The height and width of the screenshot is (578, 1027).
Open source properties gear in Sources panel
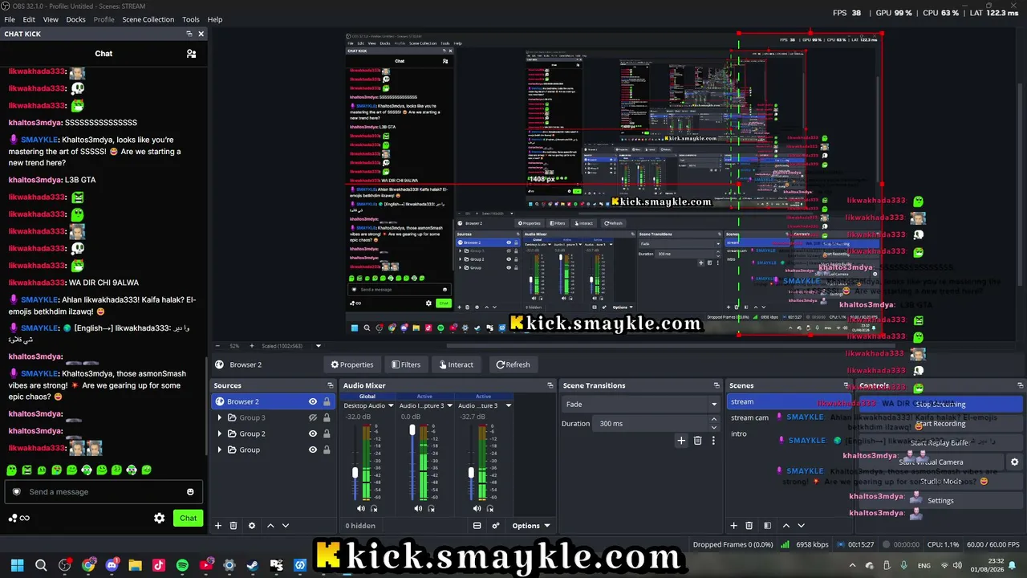[252, 526]
